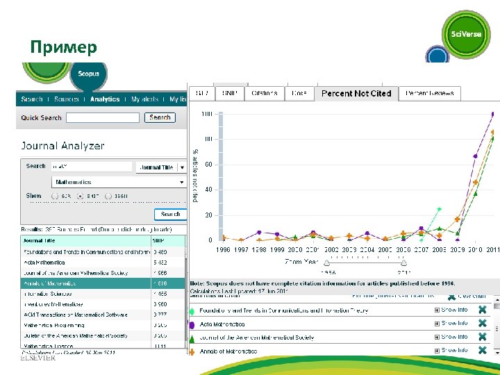Click into the Journal Analyzer search input field

[x=92, y=167]
